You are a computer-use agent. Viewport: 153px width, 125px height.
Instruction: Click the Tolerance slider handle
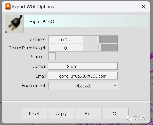click(98, 39)
